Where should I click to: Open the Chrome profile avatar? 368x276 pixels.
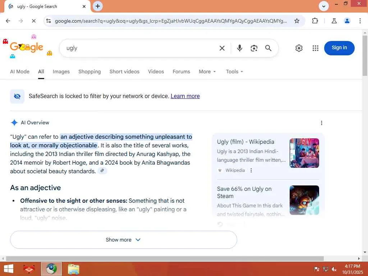pos(347,21)
